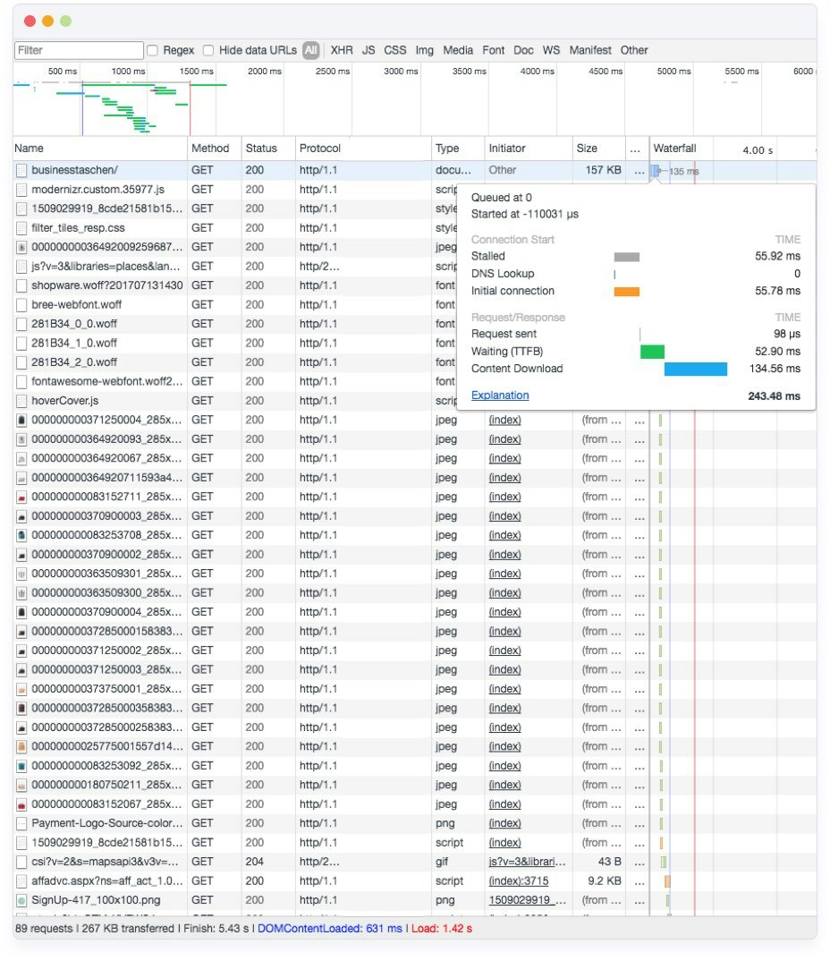
Task: Open the Waterfall column header options
Action: pos(675,149)
